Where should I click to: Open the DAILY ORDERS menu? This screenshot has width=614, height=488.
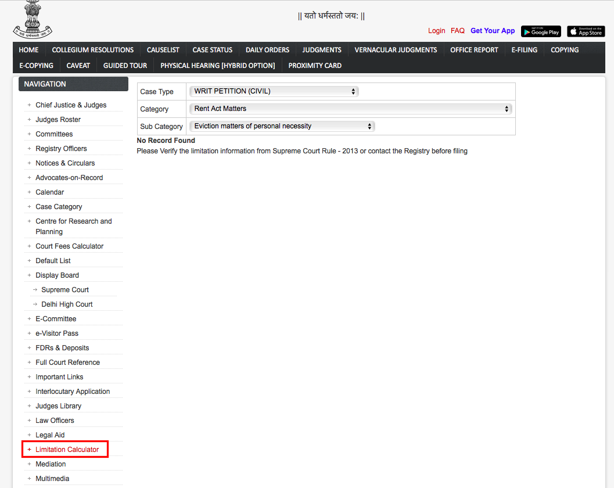point(267,50)
